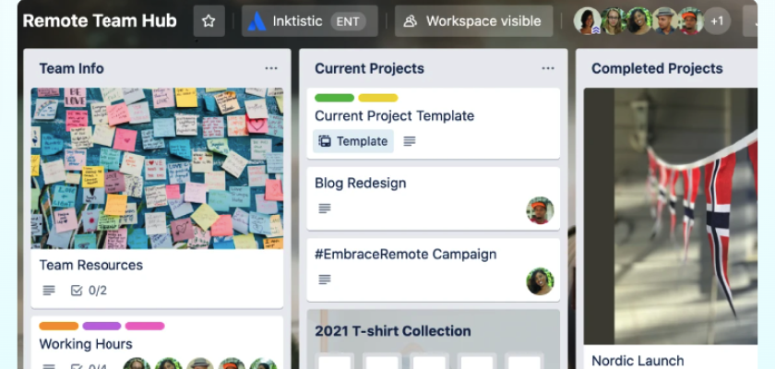Click the Team Resources checklist 0/2 badge
Screen dimensions: 775x369
pyautogui.click(x=89, y=291)
